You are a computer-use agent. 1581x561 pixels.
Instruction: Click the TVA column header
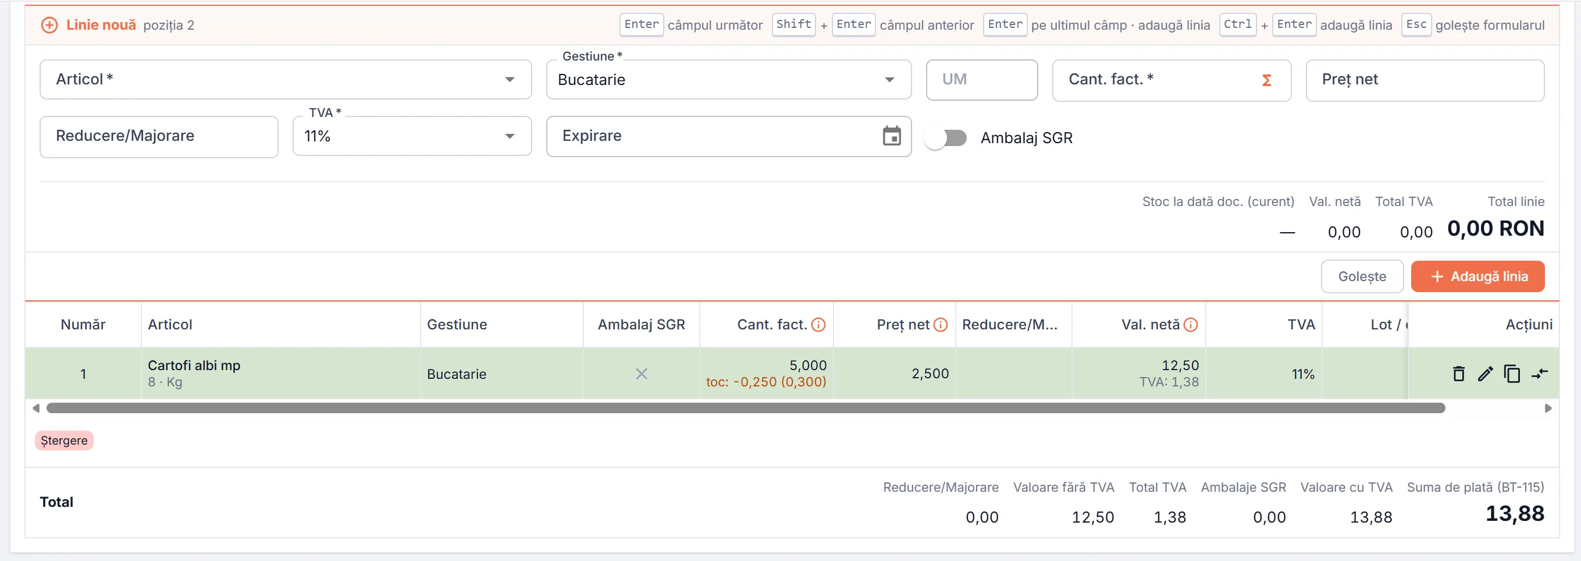1264,325
